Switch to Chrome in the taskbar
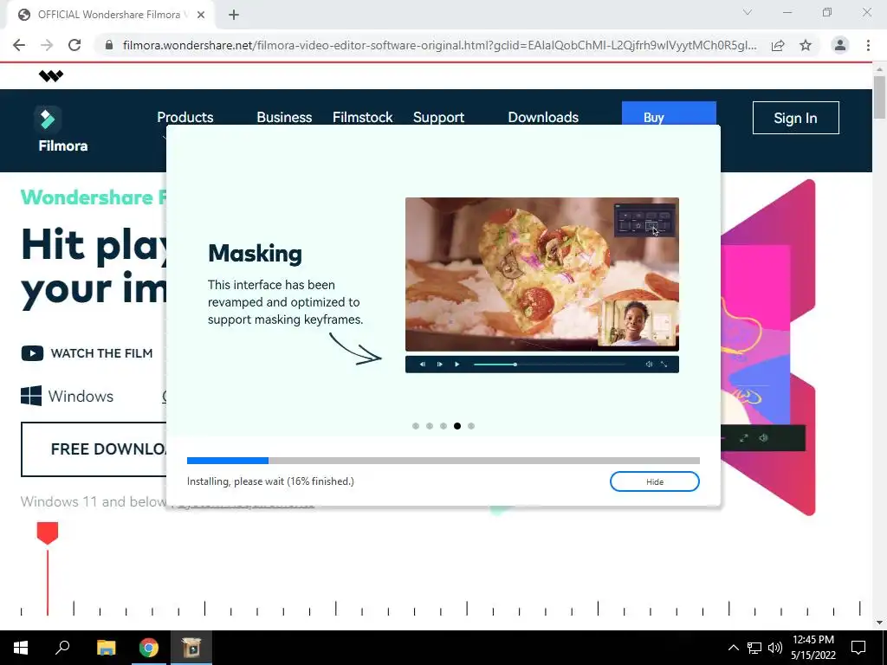 point(149,648)
